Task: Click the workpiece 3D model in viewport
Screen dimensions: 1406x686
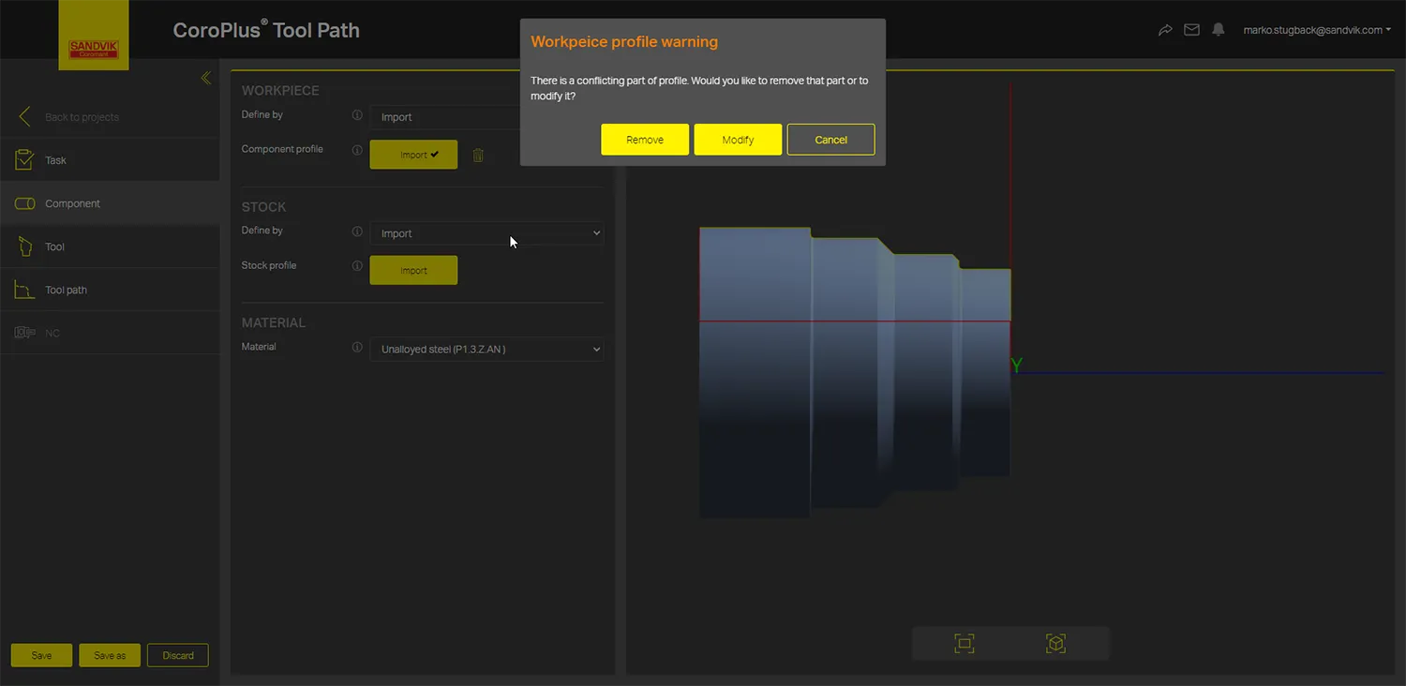Action: [x=854, y=371]
